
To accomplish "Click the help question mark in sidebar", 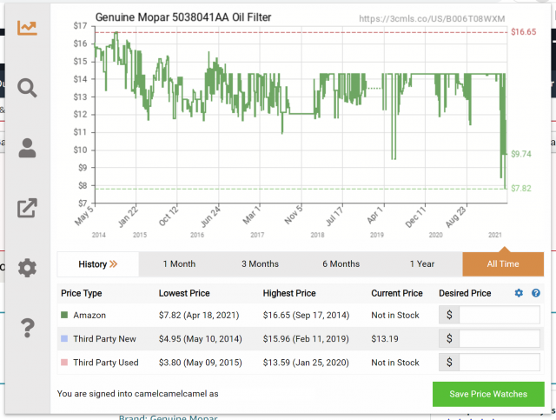I will point(27,328).
